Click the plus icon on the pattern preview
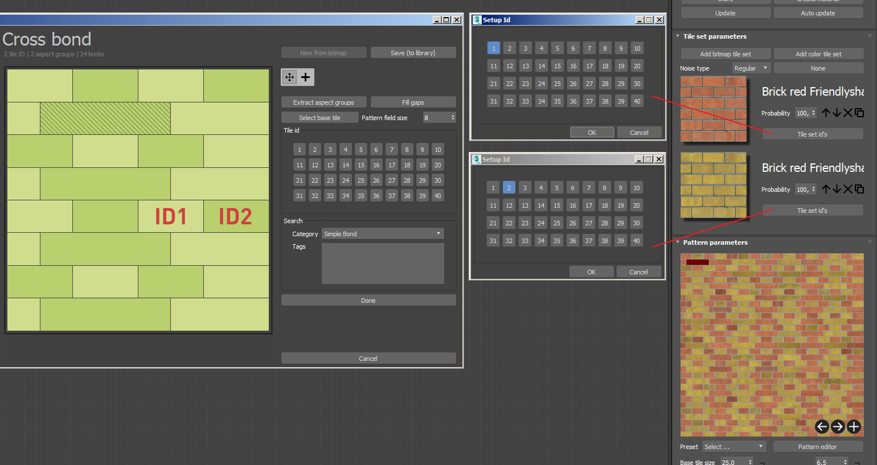The height and width of the screenshot is (465, 877). point(854,426)
